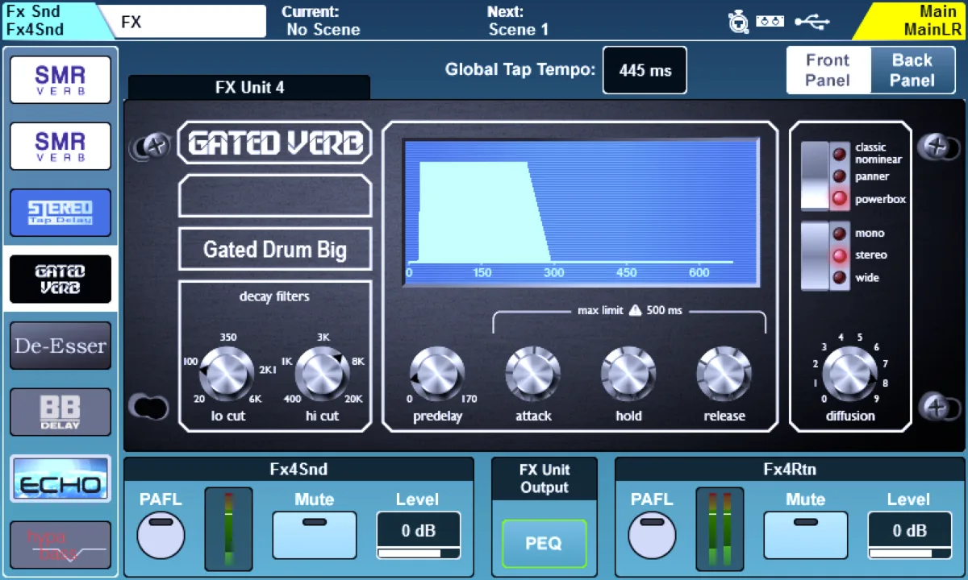This screenshot has width=968, height=580.
Task: Toggle Mute for Fx4Snd
Action: coord(314,535)
